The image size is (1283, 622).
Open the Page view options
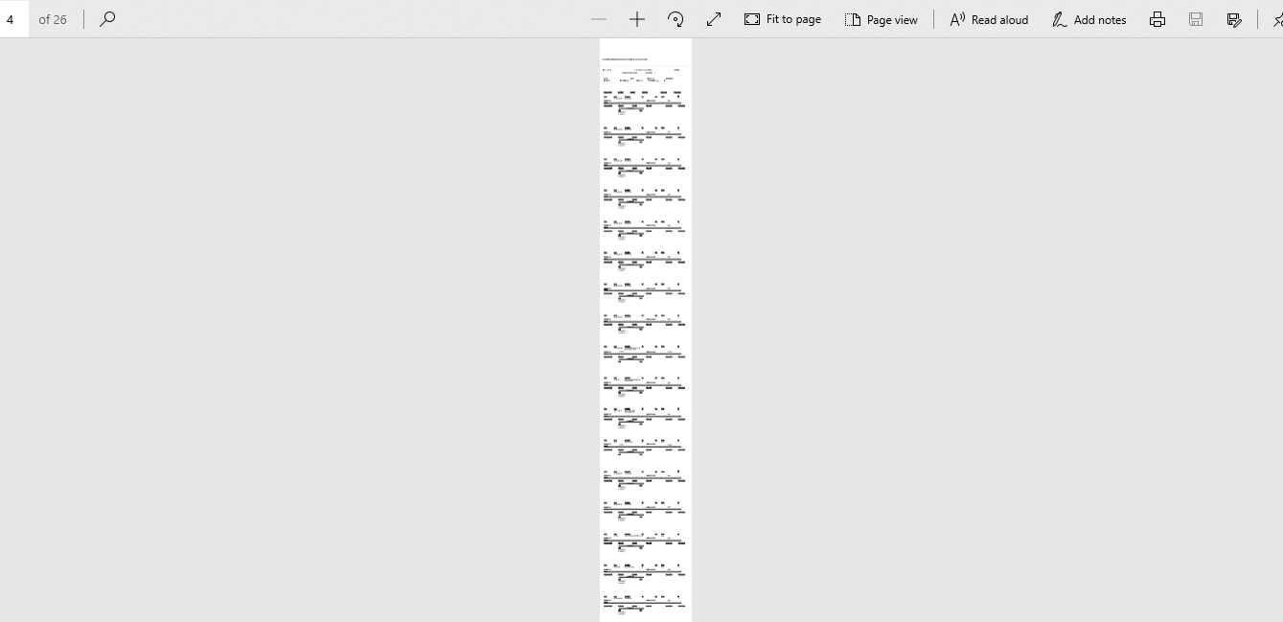pyautogui.click(x=882, y=19)
